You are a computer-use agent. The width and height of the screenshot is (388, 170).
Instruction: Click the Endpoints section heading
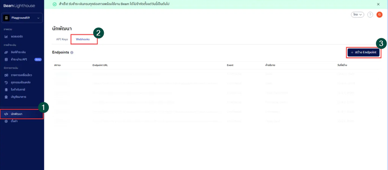(61, 53)
